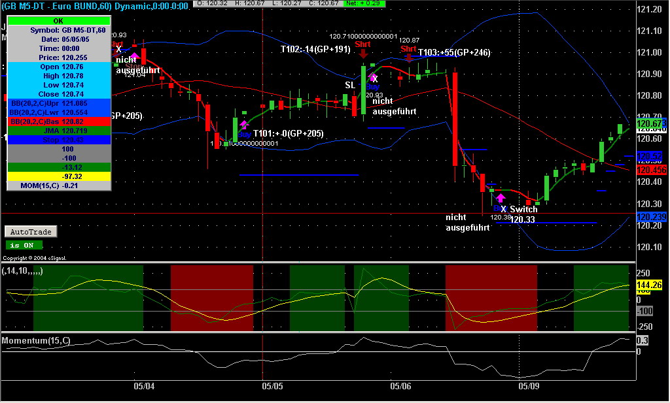The height and width of the screenshot is (403, 670).
Task: Click the 120.10 price axis label
Action: (649, 247)
